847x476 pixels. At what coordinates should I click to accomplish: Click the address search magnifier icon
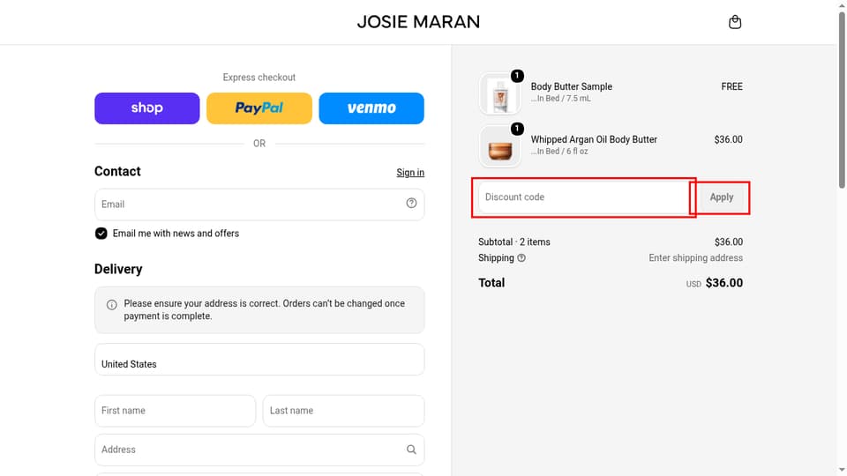(x=412, y=449)
